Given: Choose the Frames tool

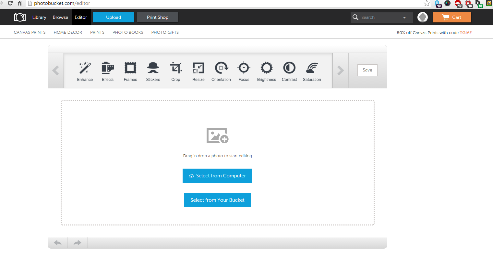Looking at the screenshot, I should [x=130, y=71].
